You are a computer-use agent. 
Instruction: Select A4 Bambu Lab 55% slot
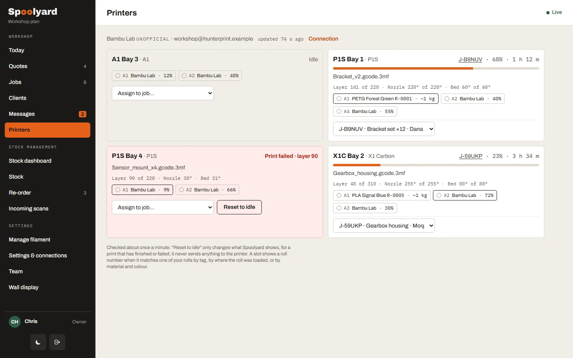point(365,111)
